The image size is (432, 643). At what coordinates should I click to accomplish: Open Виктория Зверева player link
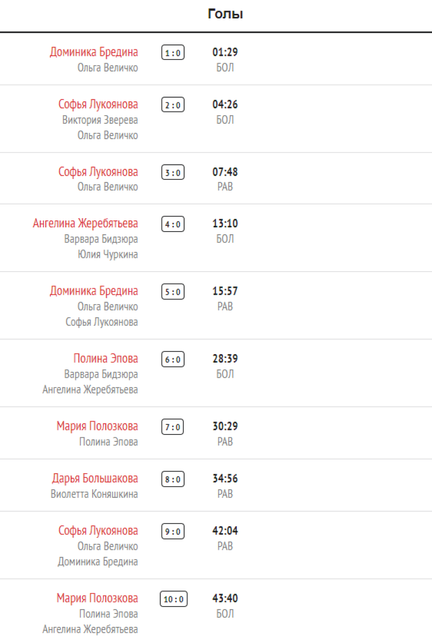tap(100, 120)
